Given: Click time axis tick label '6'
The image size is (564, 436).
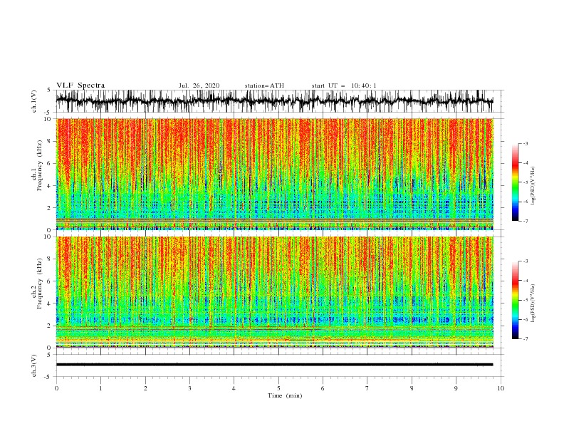Looking at the screenshot, I should tap(323, 388).
